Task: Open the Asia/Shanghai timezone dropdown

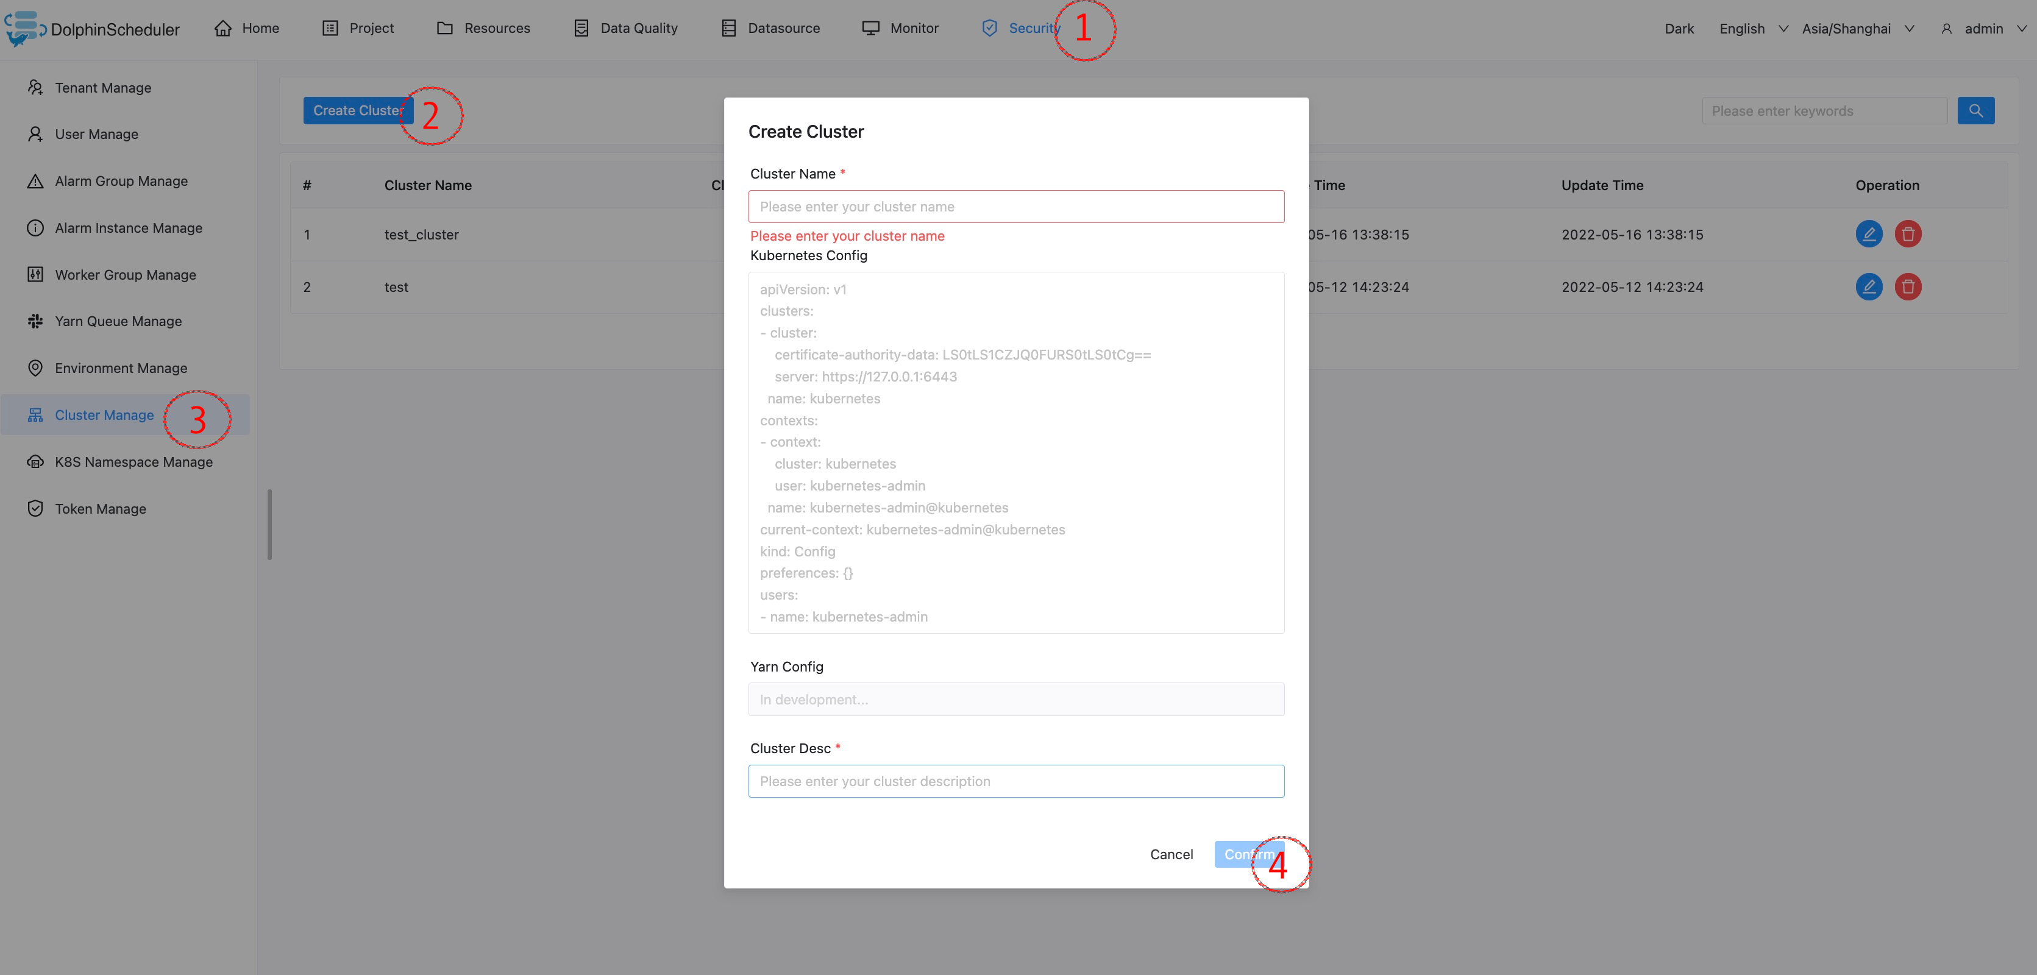Action: click(1857, 29)
